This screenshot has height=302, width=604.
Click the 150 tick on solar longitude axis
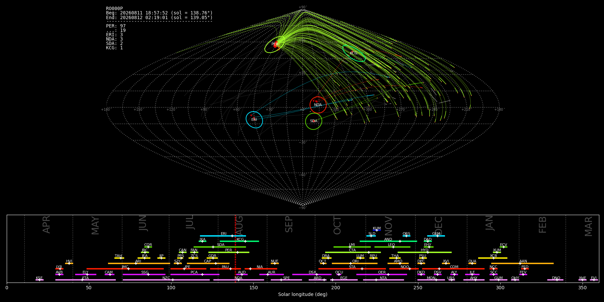pos(253,288)
